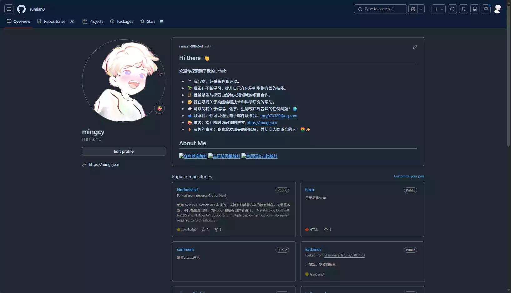Set status via emoji badge on avatar
This screenshot has width=511, height=293.
tap(159, 108)
